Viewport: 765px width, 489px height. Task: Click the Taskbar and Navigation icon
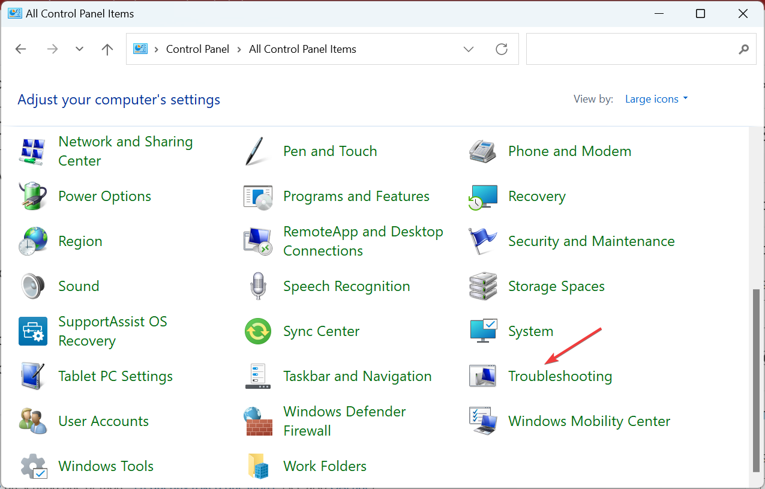pos(258,376)
